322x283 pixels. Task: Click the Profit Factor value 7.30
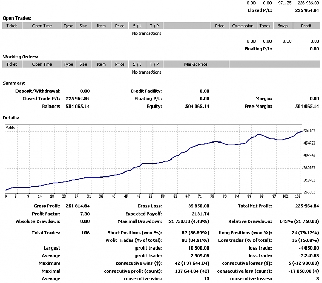click(x=85, y=214)
